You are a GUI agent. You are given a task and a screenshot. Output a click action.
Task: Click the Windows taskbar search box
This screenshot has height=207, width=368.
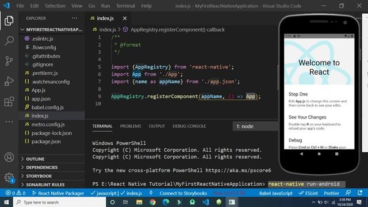click(60, 202)
